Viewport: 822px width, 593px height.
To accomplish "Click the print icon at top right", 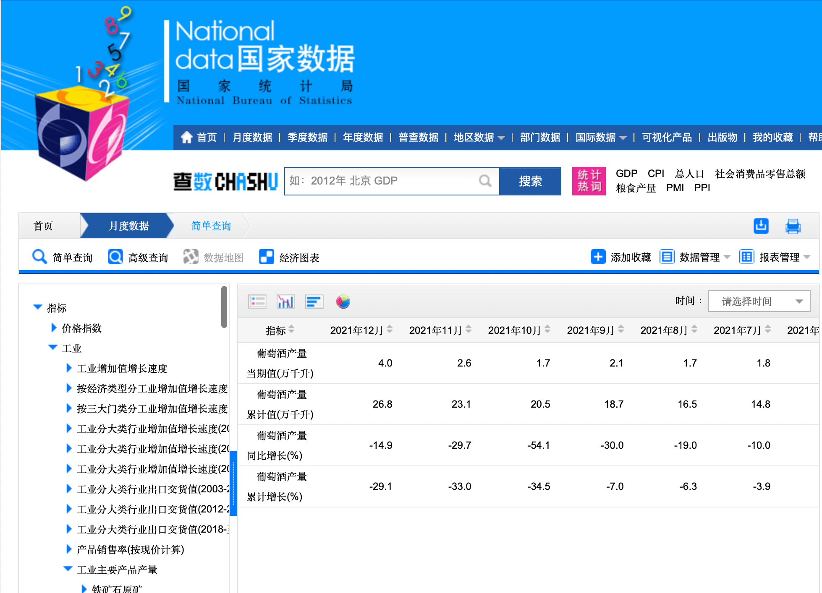I will (x=793, y=226).
